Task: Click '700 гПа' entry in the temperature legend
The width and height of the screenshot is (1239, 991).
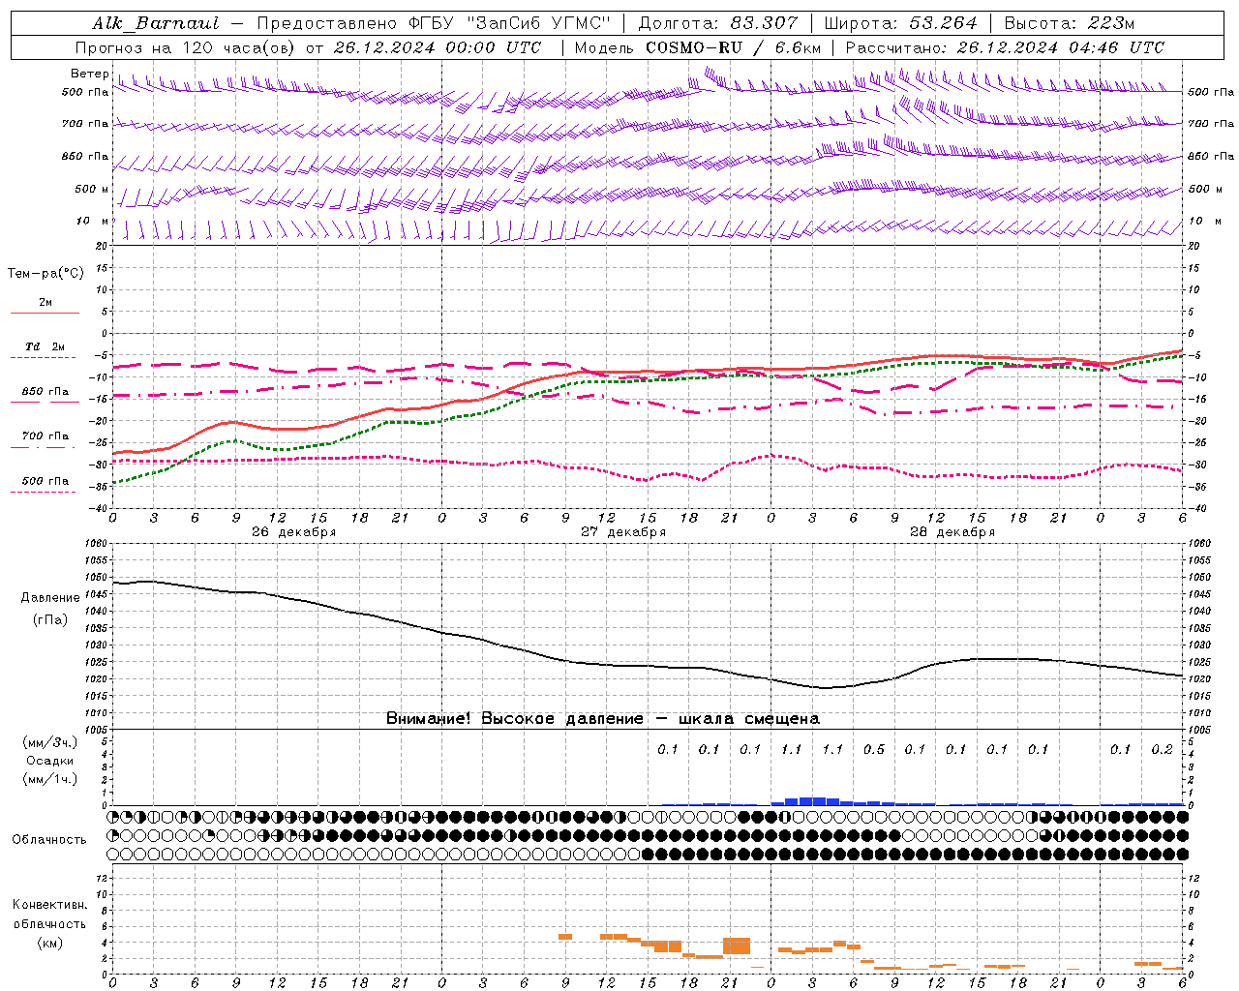Action: 45,436
